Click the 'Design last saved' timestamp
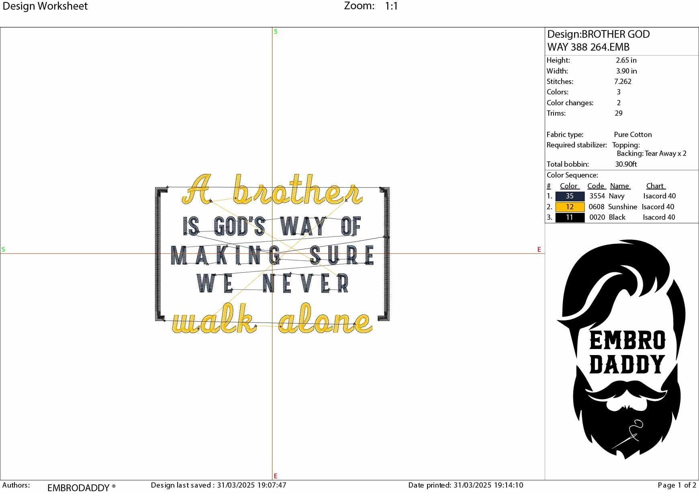The width and height of the screenshot is (699, 494). tap(219, 485)
